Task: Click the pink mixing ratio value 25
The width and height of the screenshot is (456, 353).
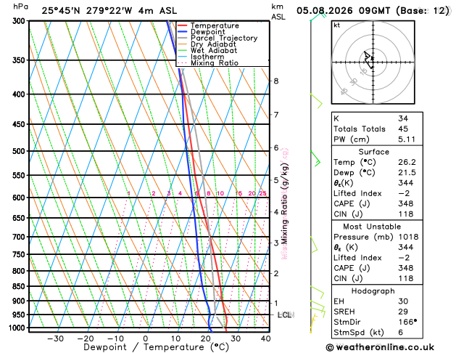Action: click(262, 193)
